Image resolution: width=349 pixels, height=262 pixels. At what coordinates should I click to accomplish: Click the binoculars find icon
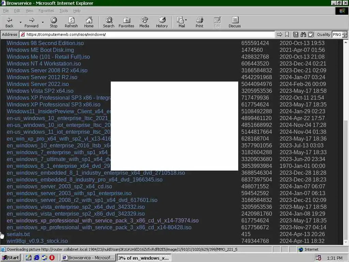point(303,34)
